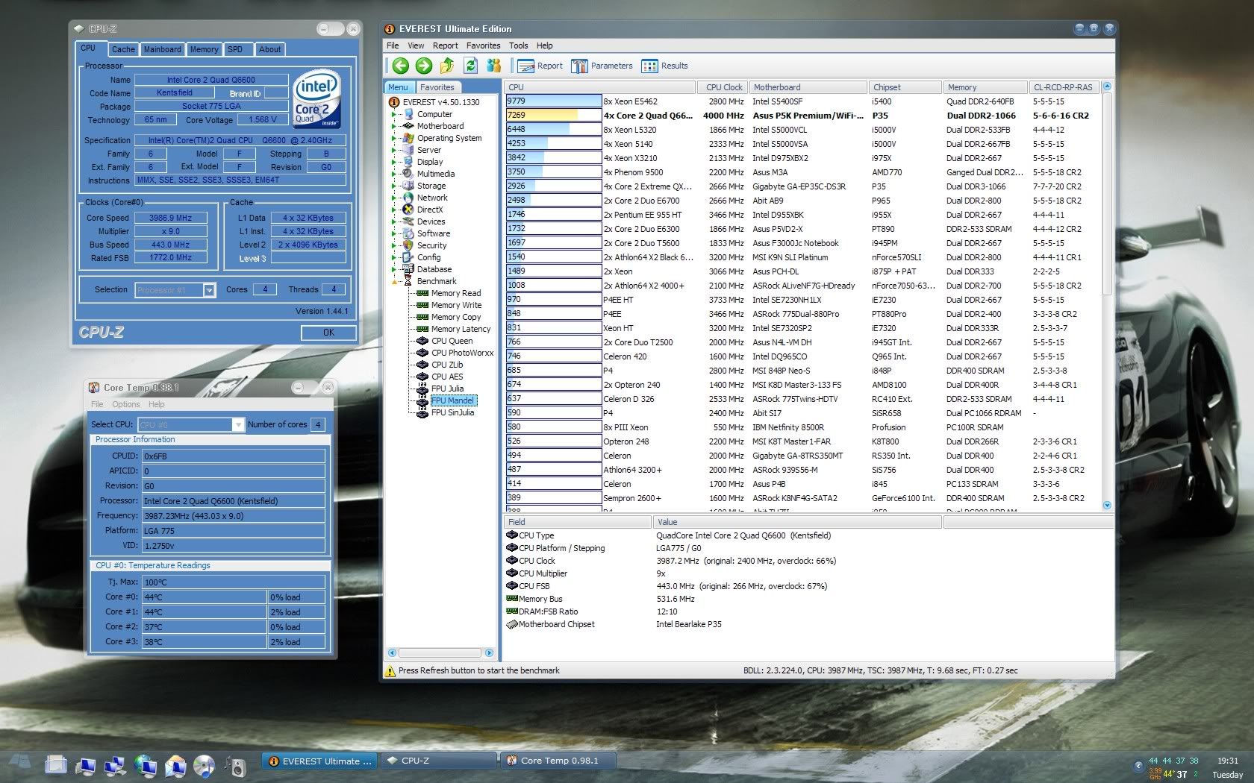Expand the Config tree node arrow
This screenshot has height=783, width=1254.
[x=394, y=257]
